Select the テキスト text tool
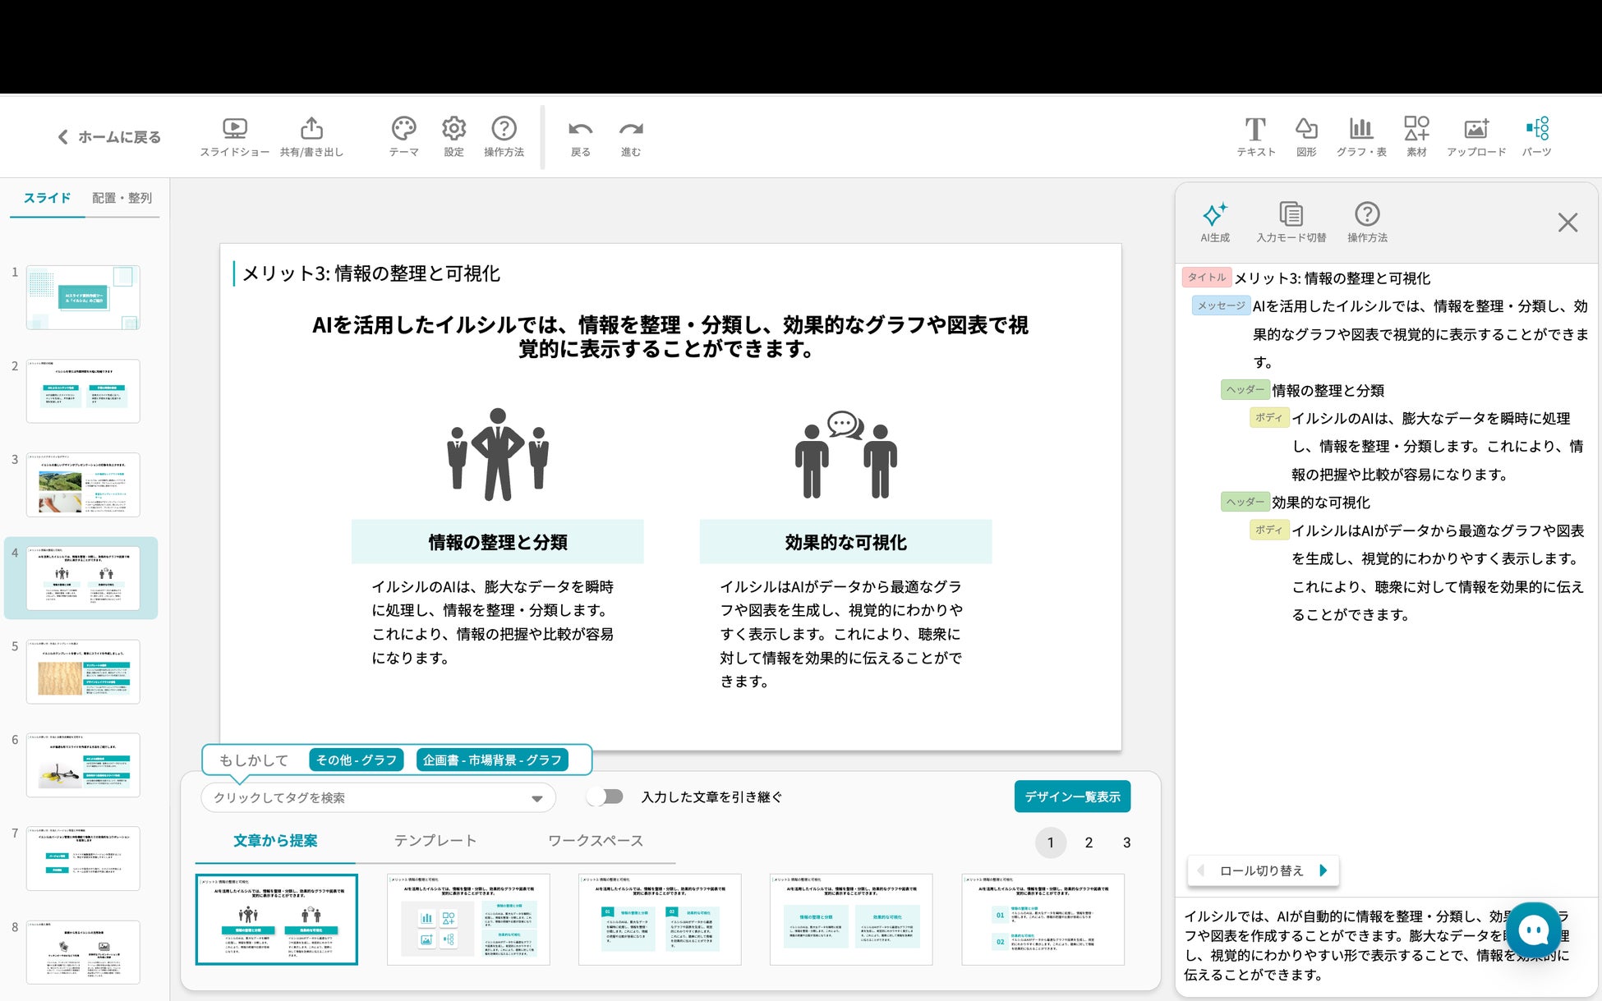 (1255, 129)
